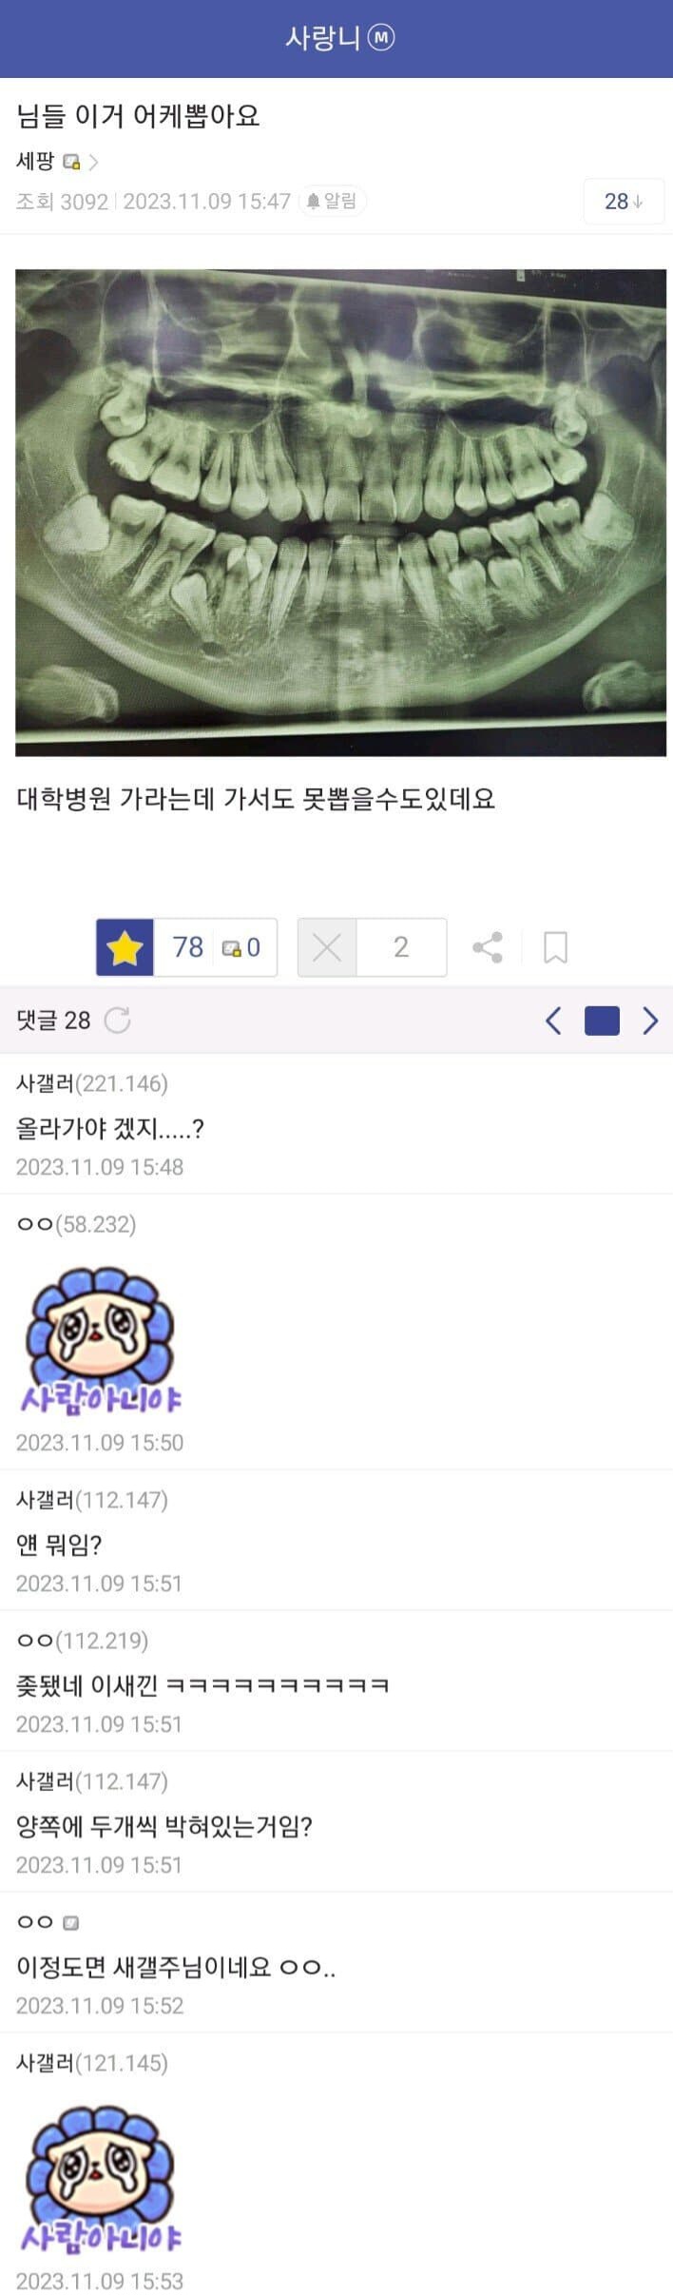Click the X downvote icon
This screenshot has height=2295, width=673.
pyautogui.click(x=327, y=947)
